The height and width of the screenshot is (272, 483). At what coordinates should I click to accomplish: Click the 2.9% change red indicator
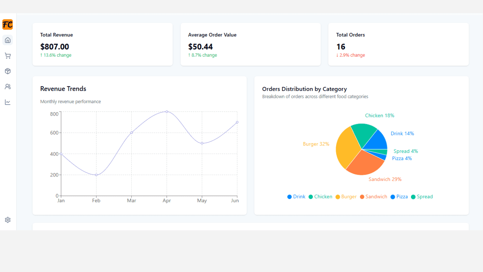coord(351,55)
